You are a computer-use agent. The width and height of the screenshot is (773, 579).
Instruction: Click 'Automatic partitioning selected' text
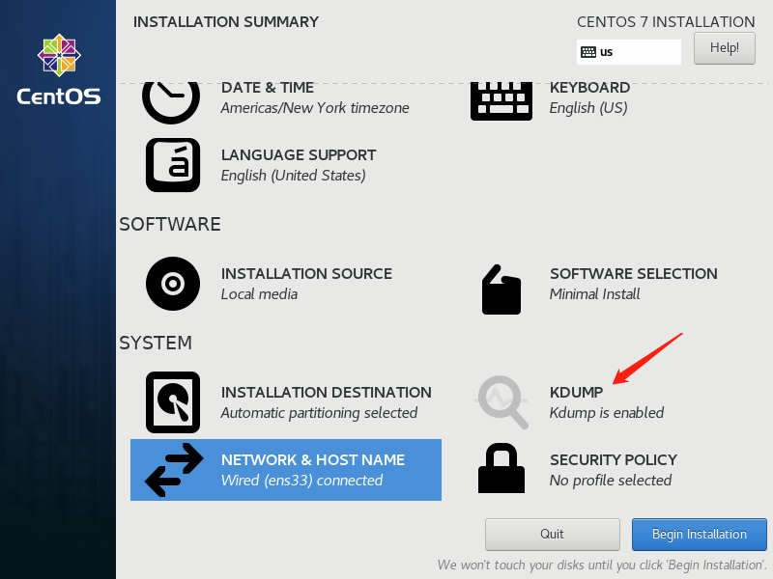coord(319,413)
